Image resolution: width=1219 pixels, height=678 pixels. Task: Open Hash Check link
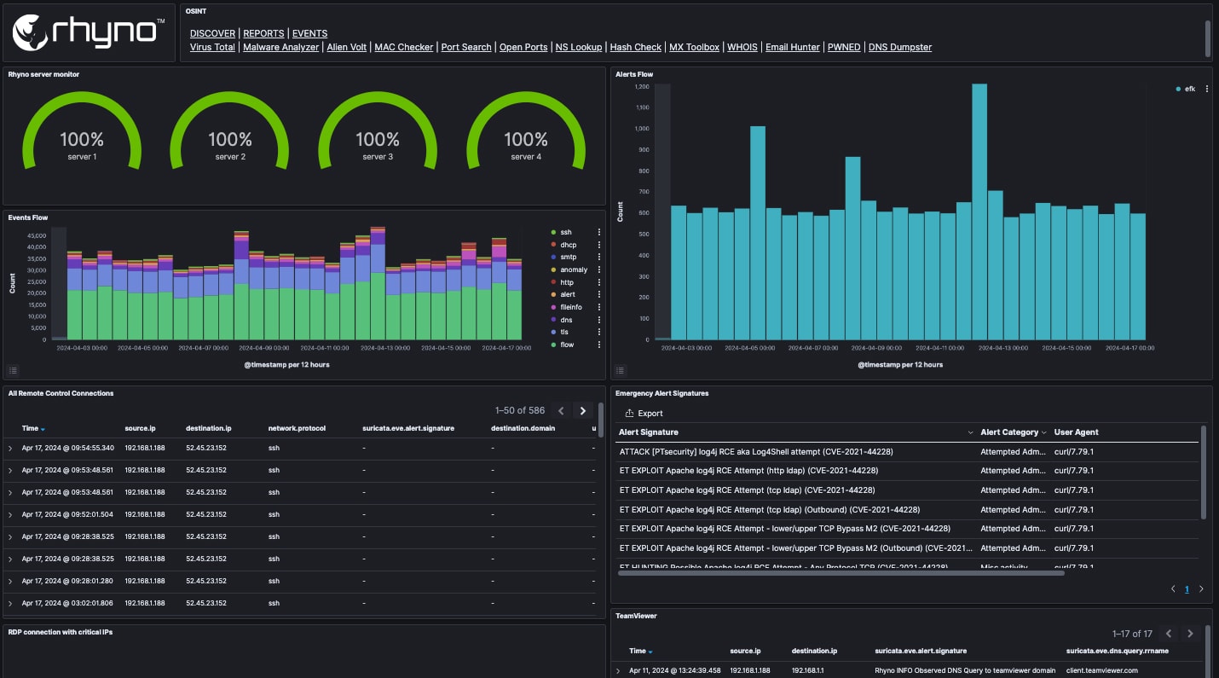[x=636, y=47]
